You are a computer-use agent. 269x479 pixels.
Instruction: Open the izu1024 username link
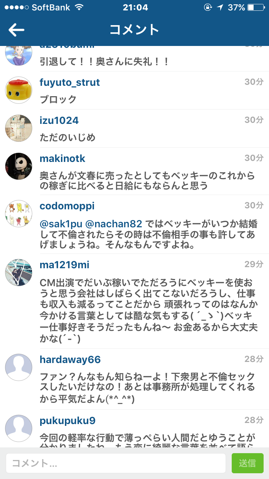(x=59, y=120)
